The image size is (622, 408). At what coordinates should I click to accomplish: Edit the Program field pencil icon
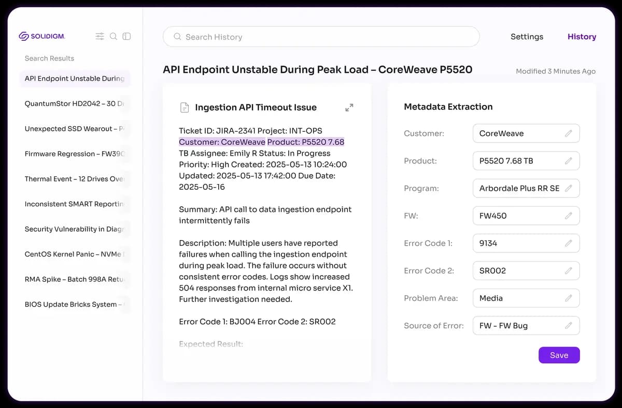coord(569,188)
